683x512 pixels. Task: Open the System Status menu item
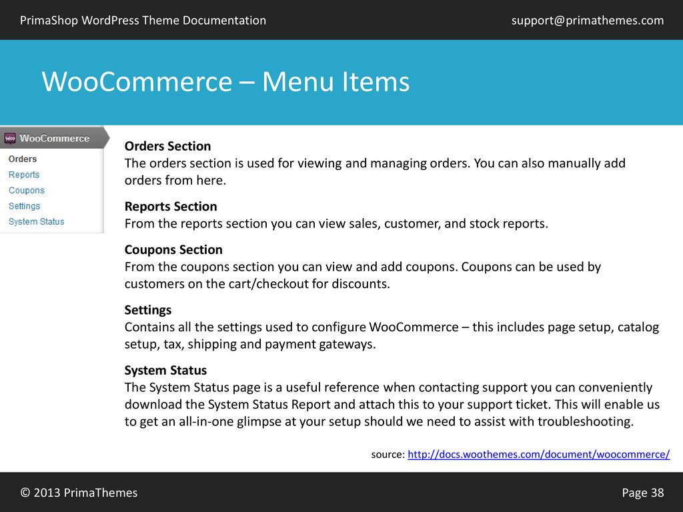[x=37, y=221]
